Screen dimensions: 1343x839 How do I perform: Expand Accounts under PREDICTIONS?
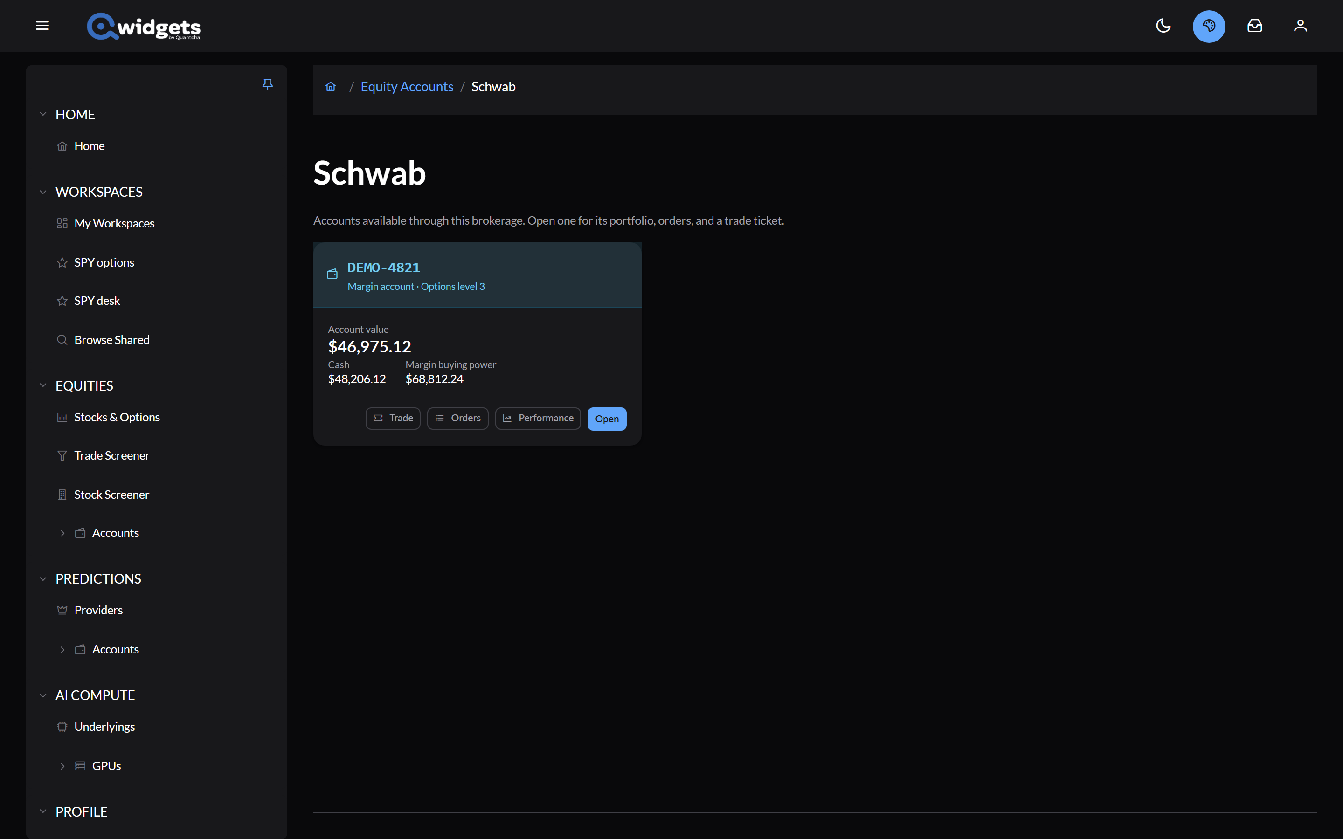click(x=62, y=650)
